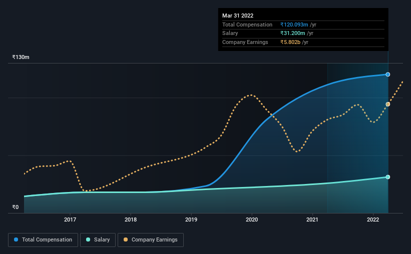Viewport: 411px width, 254px height.
Task: Click the ₹130m y-axis label
Action: point(21,57)
